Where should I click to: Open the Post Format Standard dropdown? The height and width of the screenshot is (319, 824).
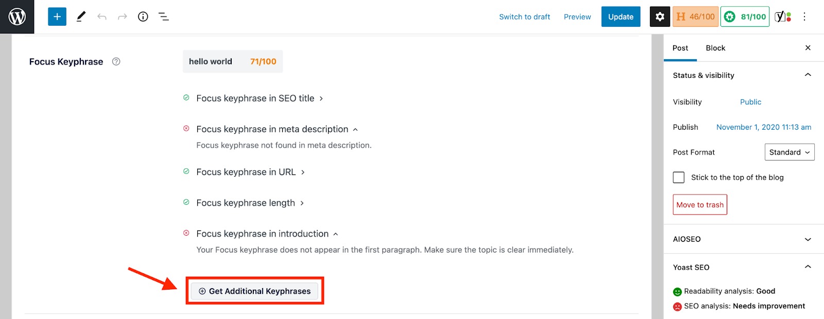point(789,152)
